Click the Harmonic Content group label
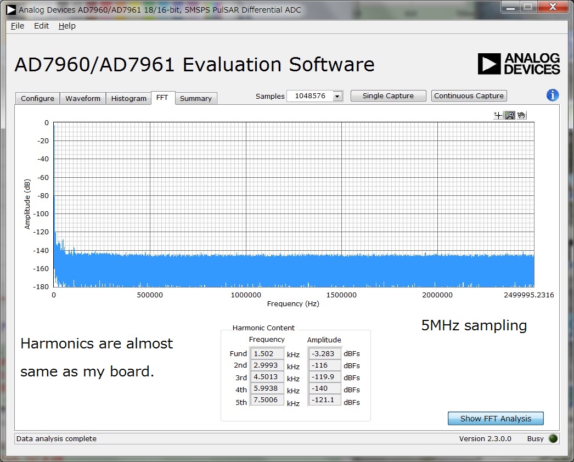 click(263, 328)
